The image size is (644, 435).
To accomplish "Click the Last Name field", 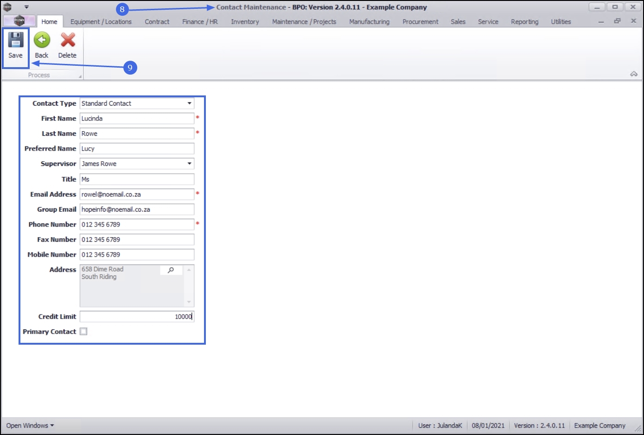I will tap(137, 133).
